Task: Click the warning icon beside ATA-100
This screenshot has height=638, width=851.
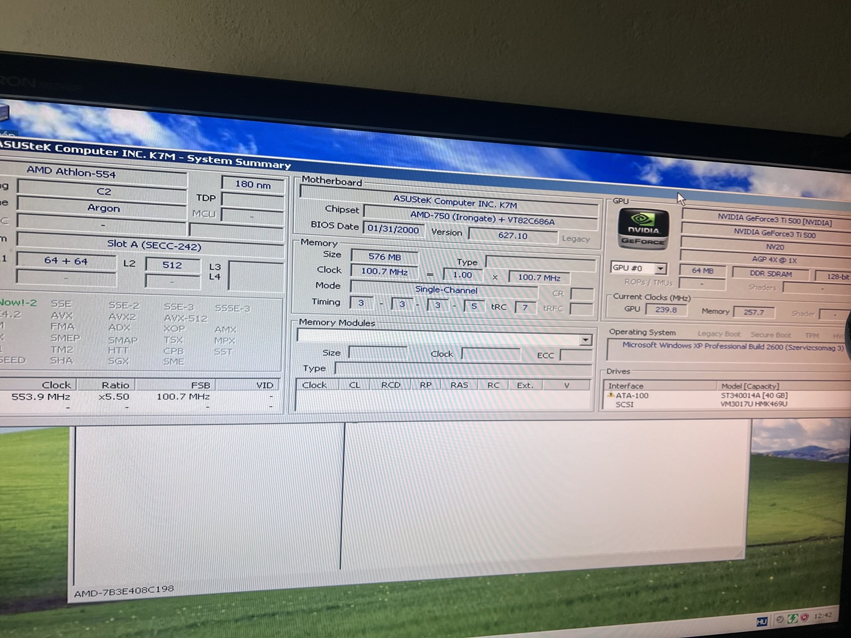Action: (x=611, y=395)
